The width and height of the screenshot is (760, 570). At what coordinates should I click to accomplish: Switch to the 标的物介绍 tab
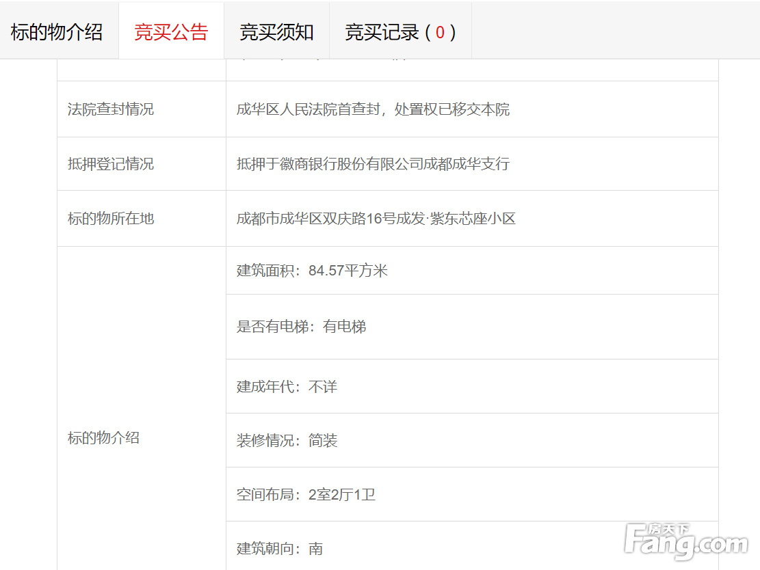(57, 32)
